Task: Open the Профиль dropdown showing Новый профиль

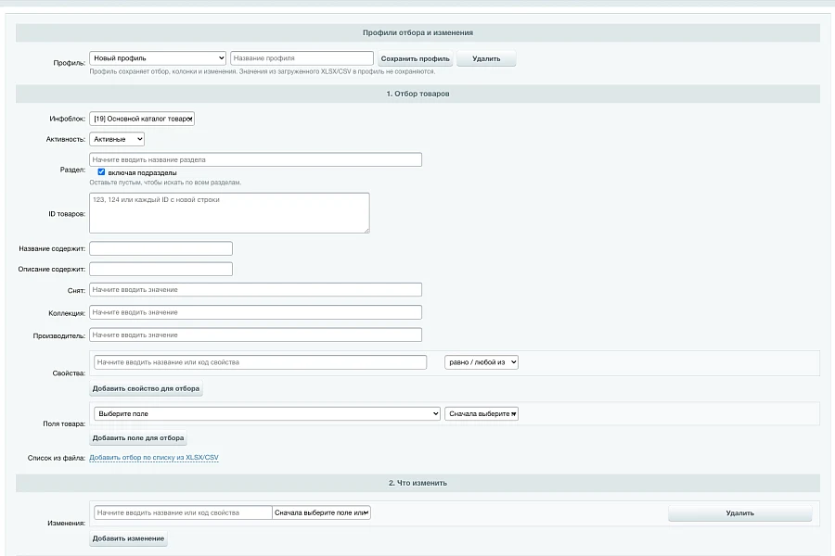Action: 158,58
